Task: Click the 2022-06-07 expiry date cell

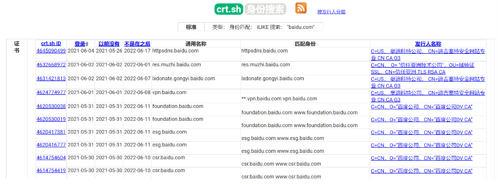Action: click(x=137, y=79)
